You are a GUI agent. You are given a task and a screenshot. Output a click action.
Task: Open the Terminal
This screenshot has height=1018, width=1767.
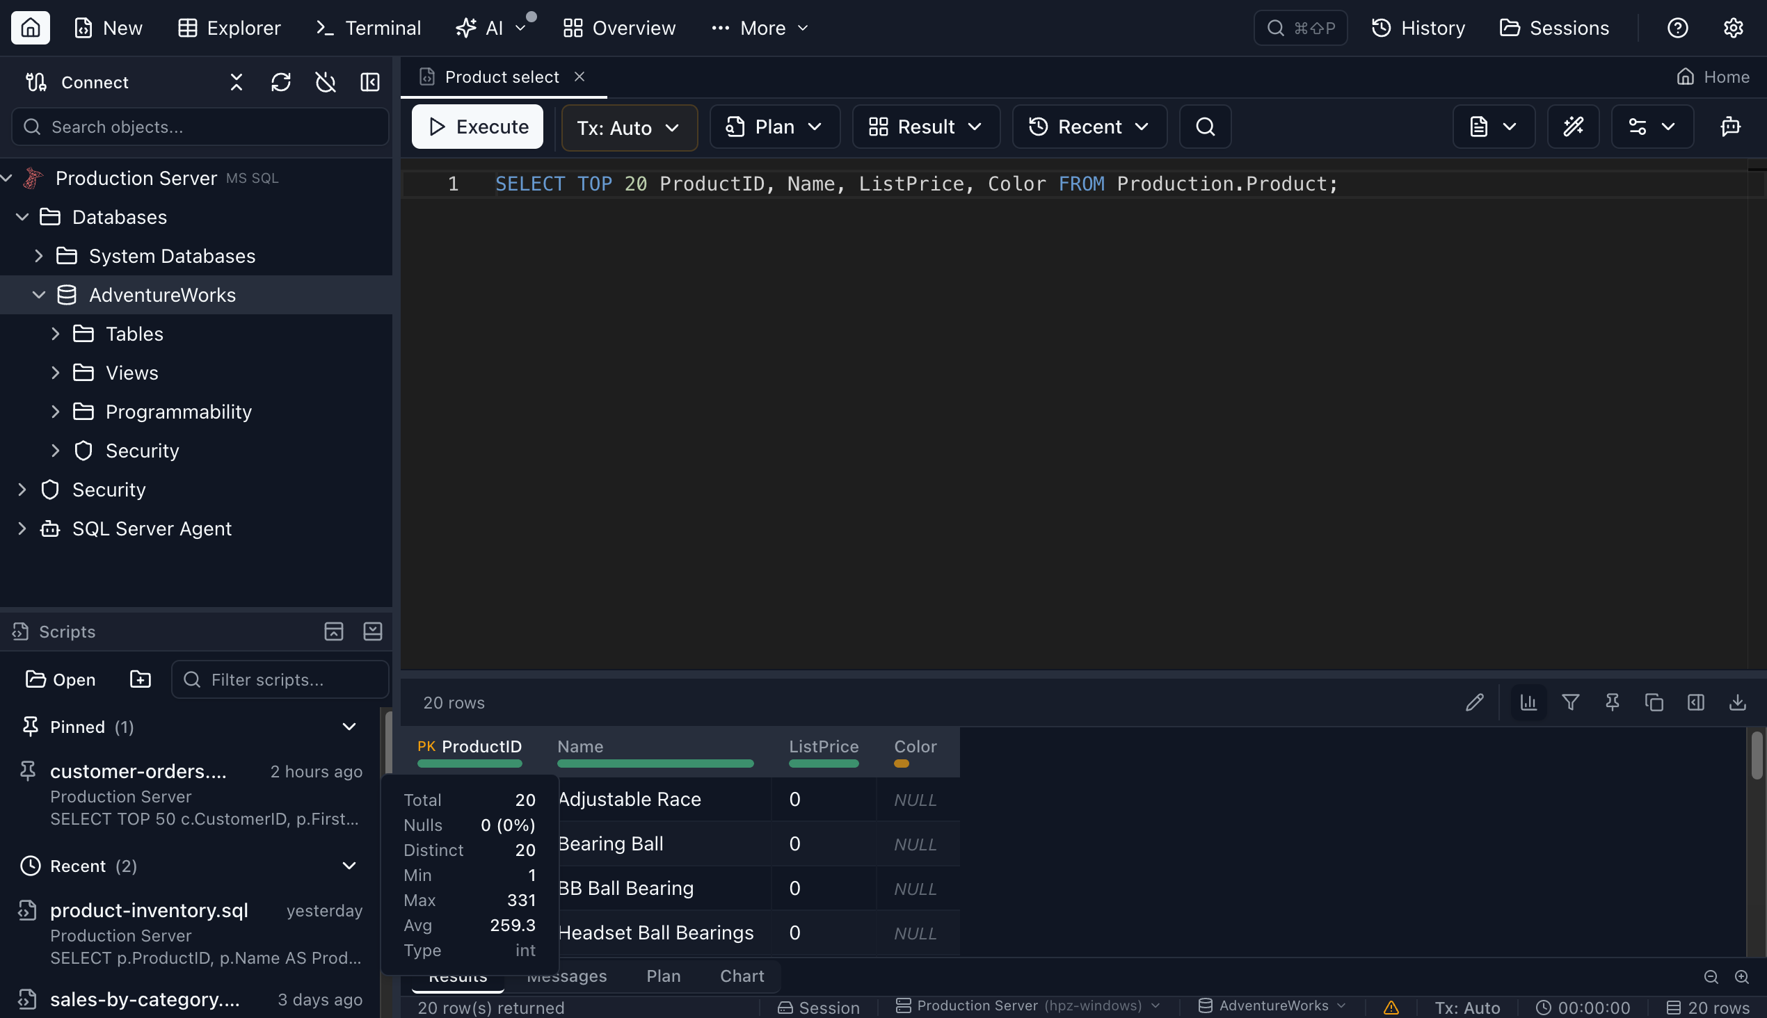369,28
